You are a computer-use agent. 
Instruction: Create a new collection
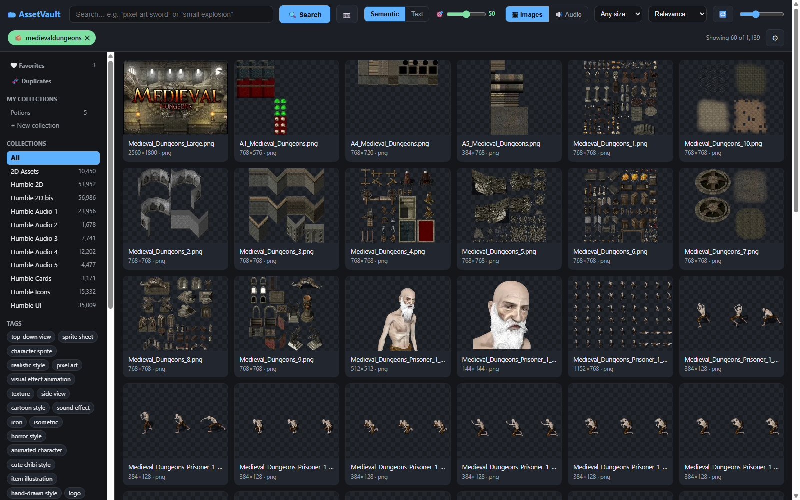click(35, 125)
